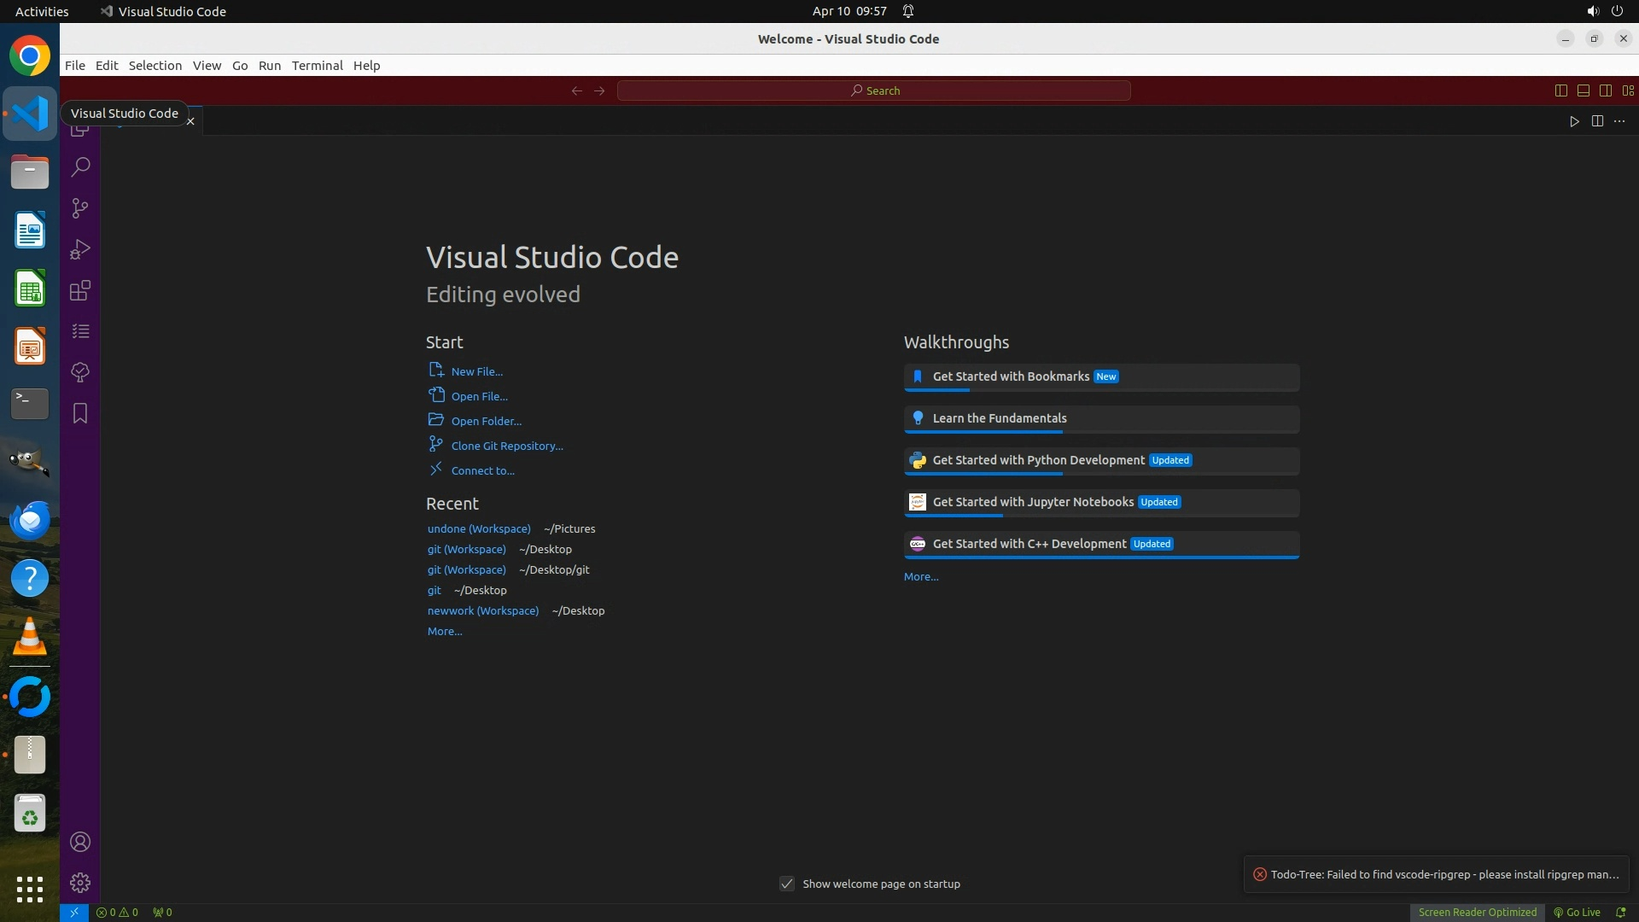Viewport: 1639px width, 922px height.
Task: Open the Accounts icon in activity bar
Action: click(x=80, y=842)
